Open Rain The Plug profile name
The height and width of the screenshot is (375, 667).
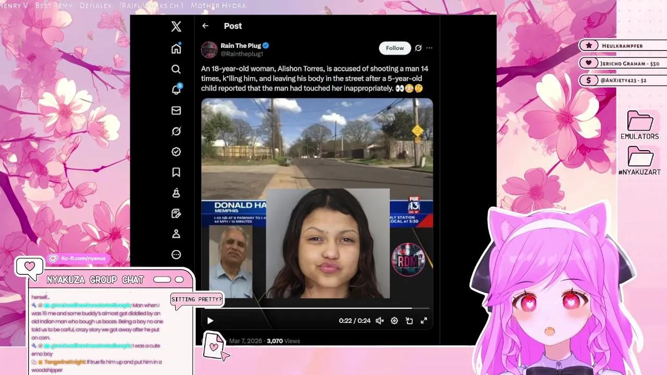point(241,46)
